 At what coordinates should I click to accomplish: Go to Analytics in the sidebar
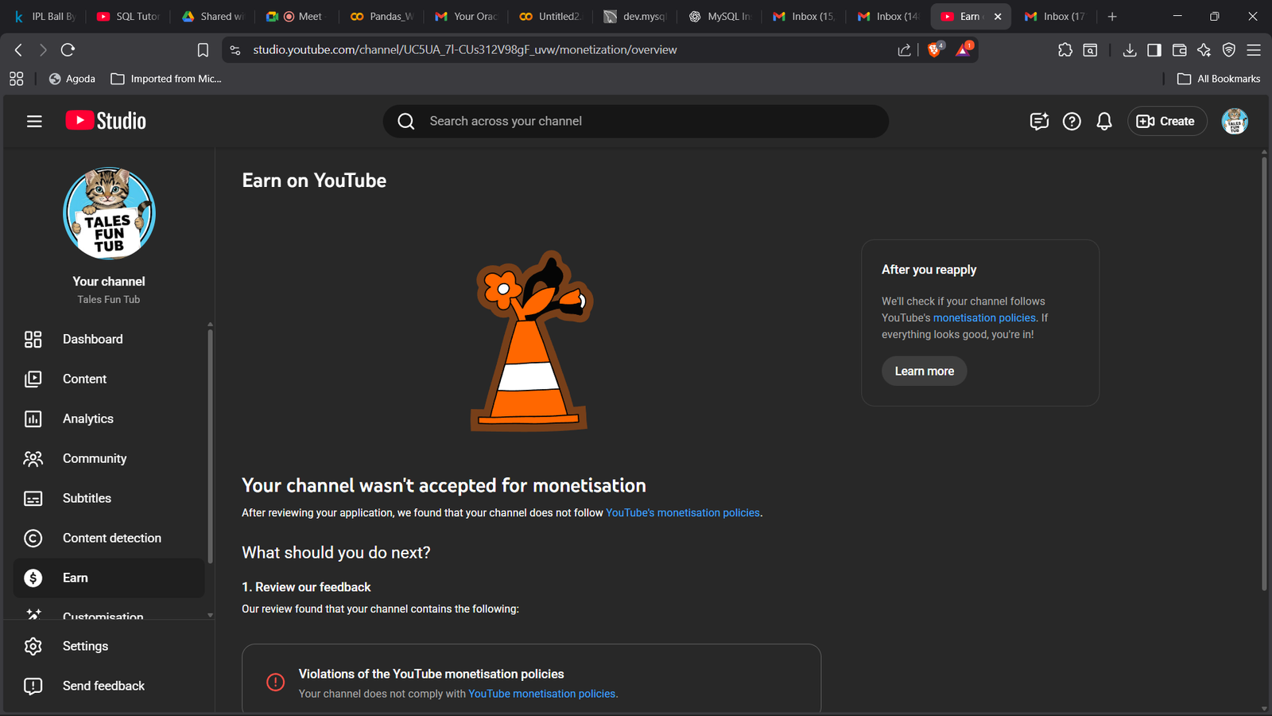tap(87, 418)
